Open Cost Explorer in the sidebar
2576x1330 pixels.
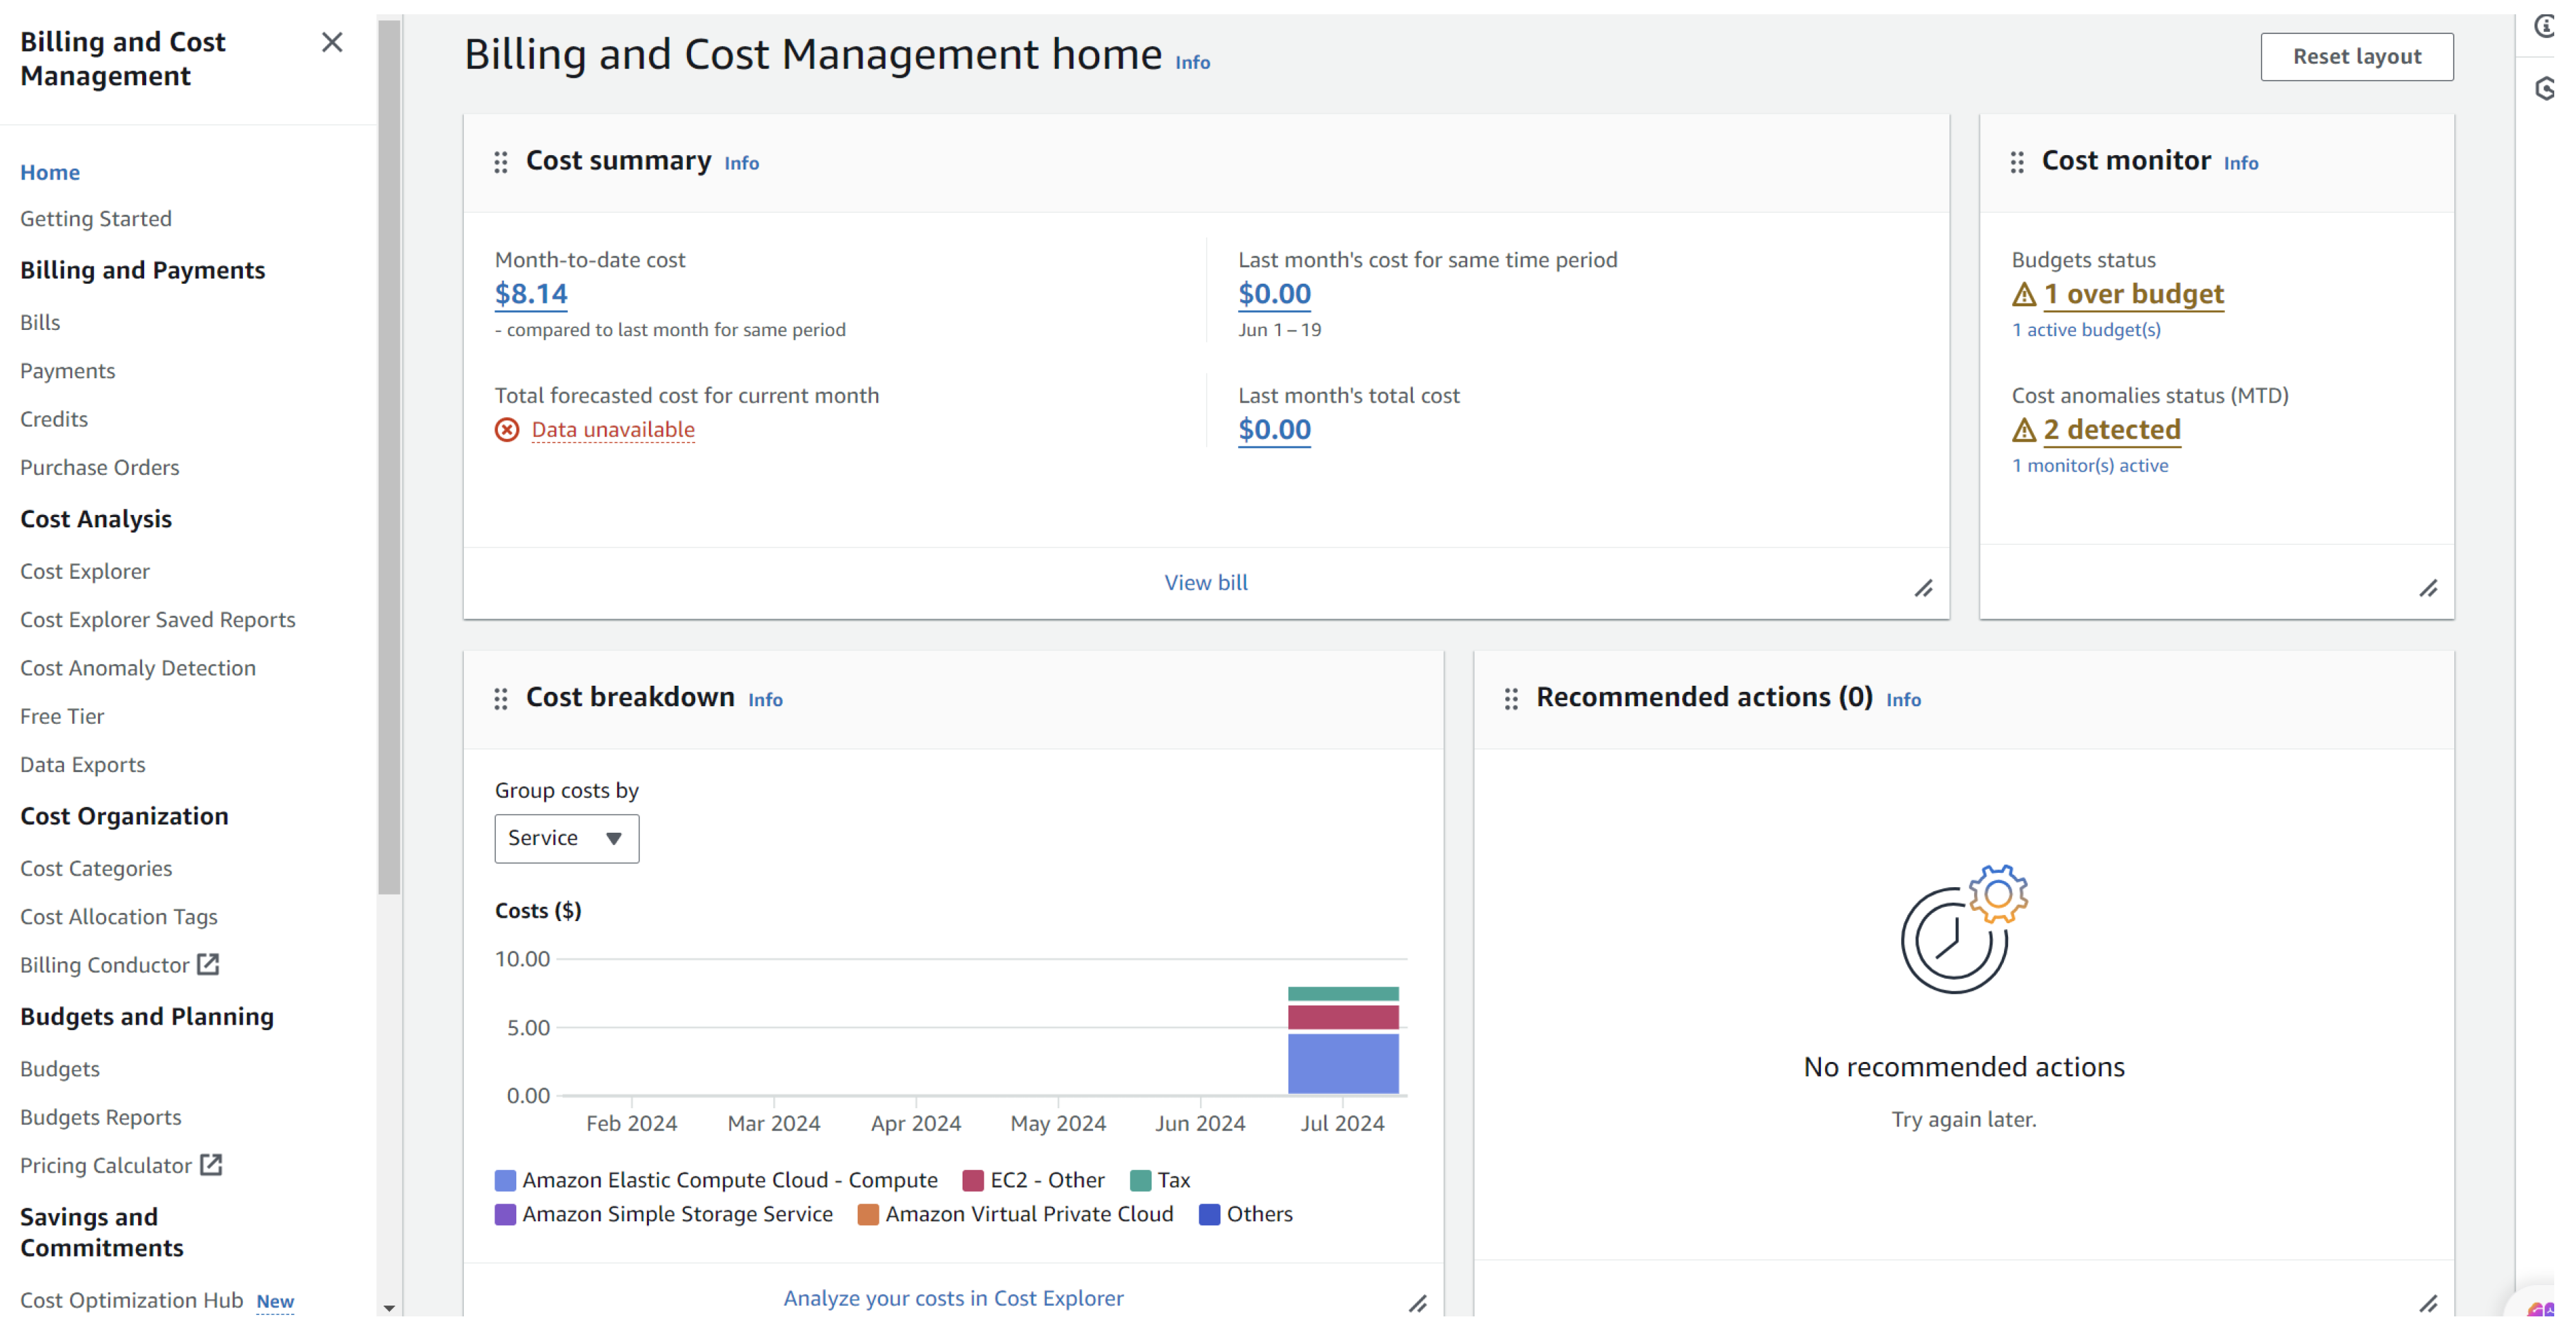[85, 571]
